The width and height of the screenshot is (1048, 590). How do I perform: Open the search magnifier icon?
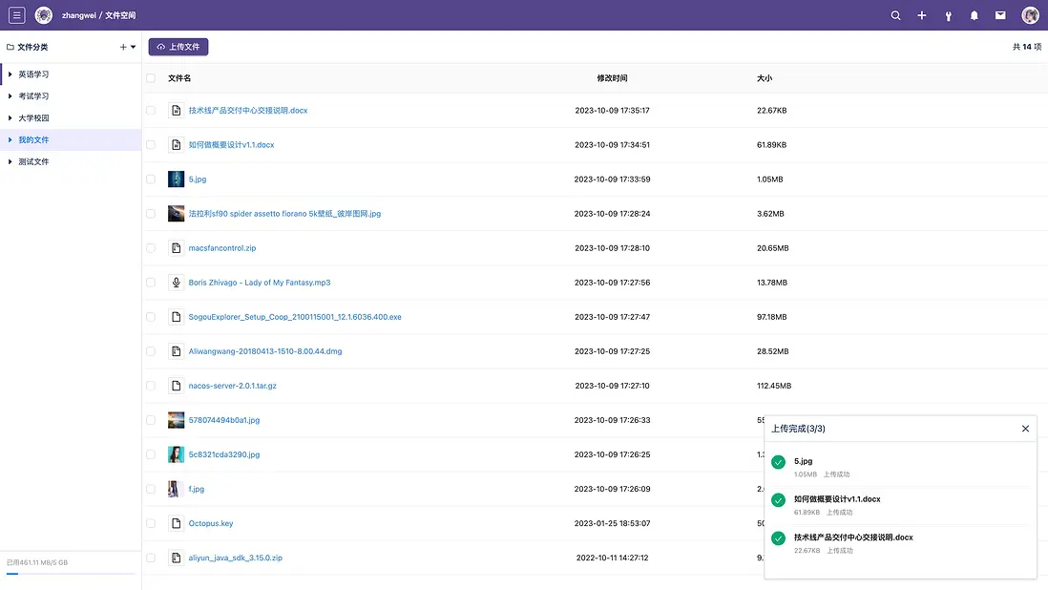(x=895, y=15)
